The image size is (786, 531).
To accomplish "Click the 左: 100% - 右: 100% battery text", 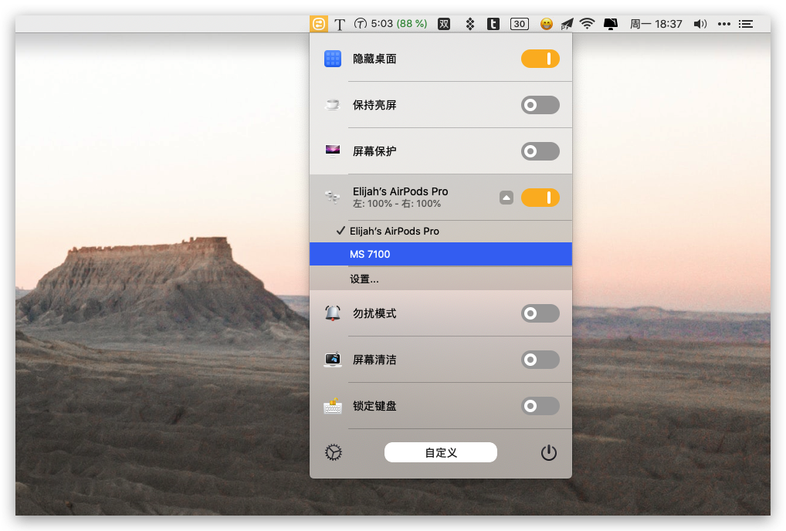I will tap(397, 204).
